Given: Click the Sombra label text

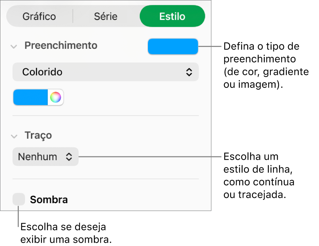Looking at the screenshot, I should pos(48,199).
